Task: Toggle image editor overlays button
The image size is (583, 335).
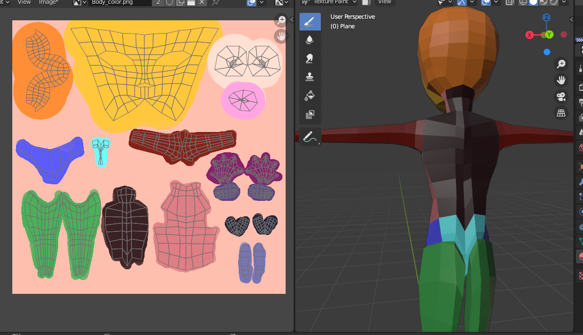Action: point(251,2)
